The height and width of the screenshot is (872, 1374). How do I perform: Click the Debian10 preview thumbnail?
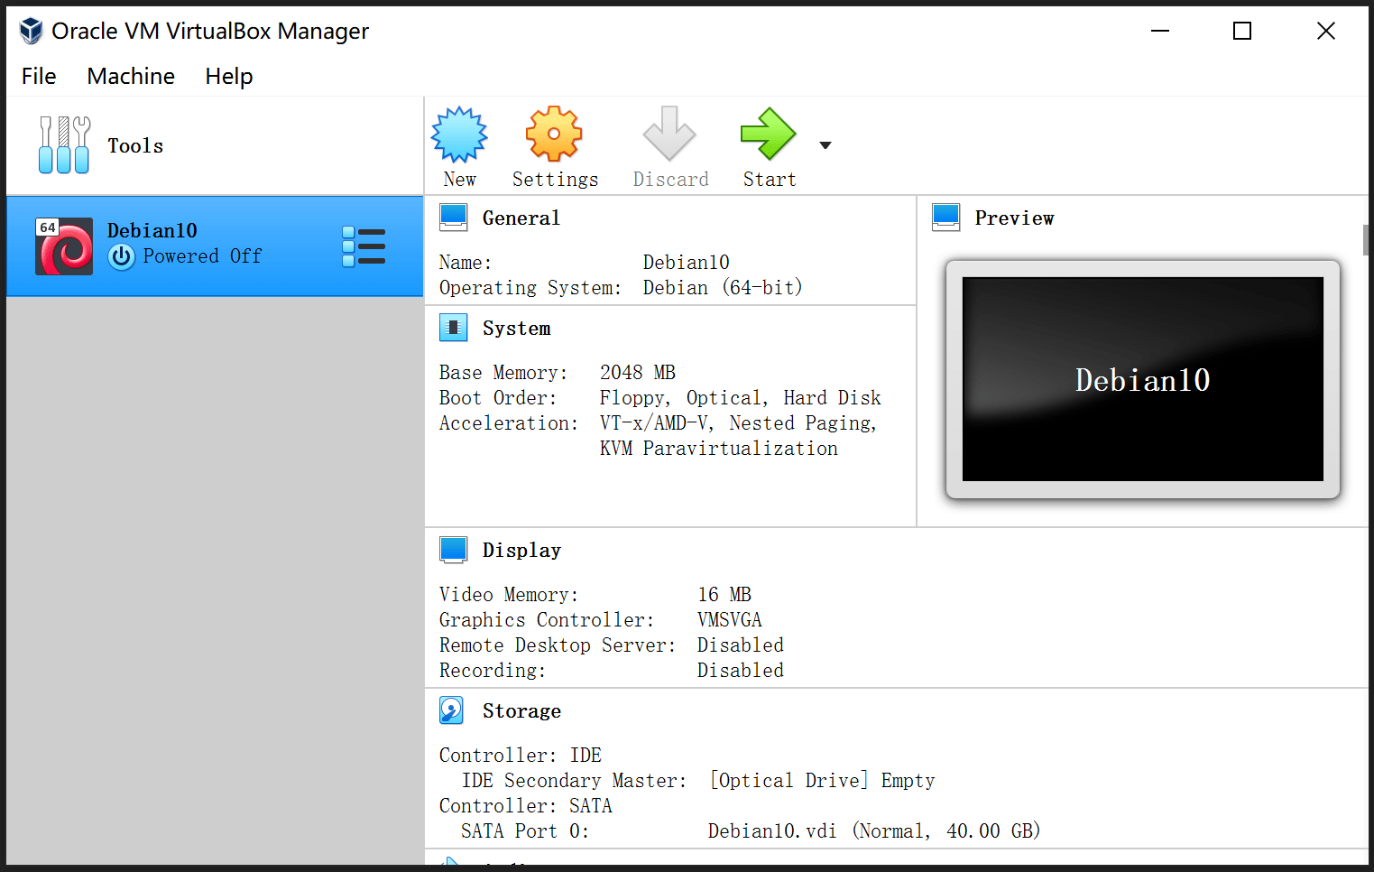(1142, 379)
